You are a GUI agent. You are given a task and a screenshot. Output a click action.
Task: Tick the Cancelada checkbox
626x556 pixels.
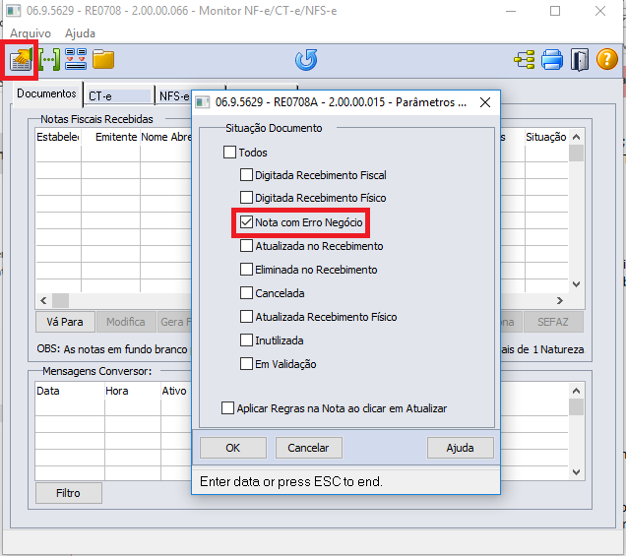(246, 293)
